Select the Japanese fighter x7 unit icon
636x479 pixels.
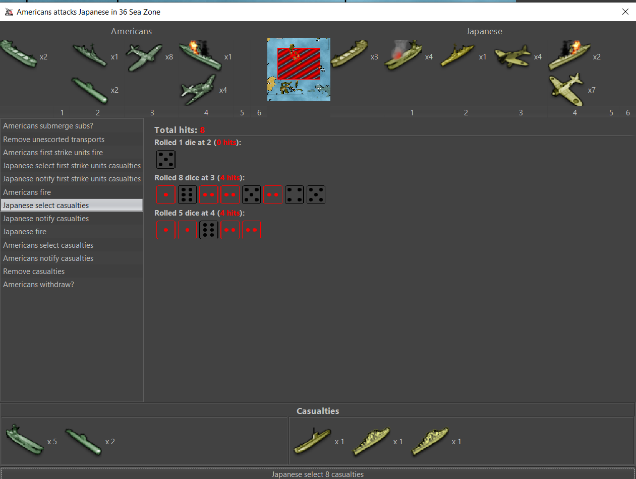[565, 89]
